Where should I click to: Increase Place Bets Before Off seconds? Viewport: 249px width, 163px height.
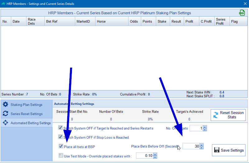point(201,145)
